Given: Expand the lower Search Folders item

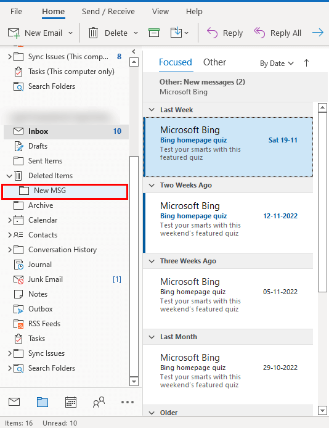Looking at the screenshot, I should pyautogui.click(x=9, y=368).
